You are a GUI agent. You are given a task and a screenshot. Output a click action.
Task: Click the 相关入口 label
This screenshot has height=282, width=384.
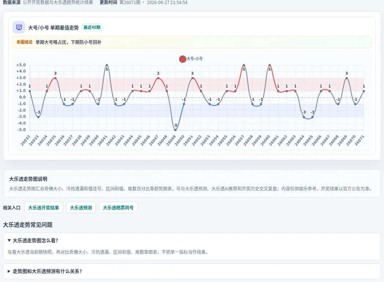(11, 208)
